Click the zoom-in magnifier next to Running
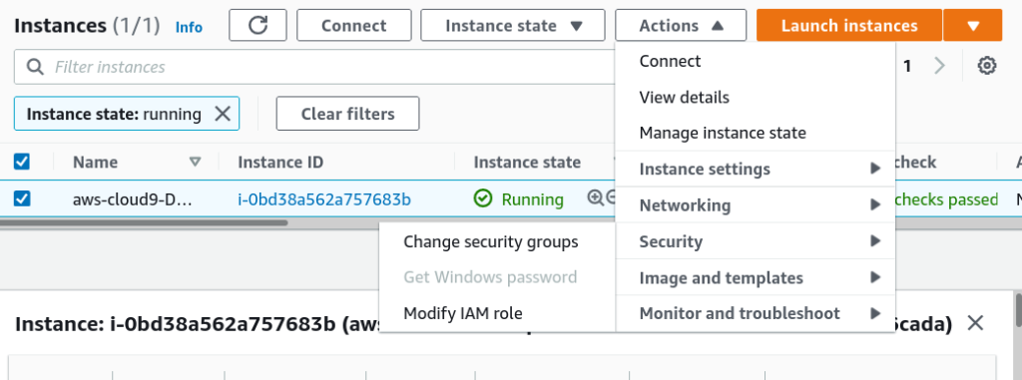The height and width of the screenshot is (380, 1022). click(595, 197)
